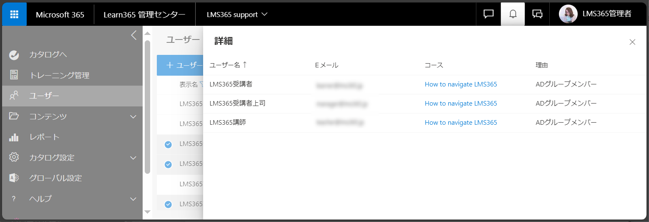649x222 pixels.
Task: Select ユーザー in the sidebar
Action: [x=72, y=96]
